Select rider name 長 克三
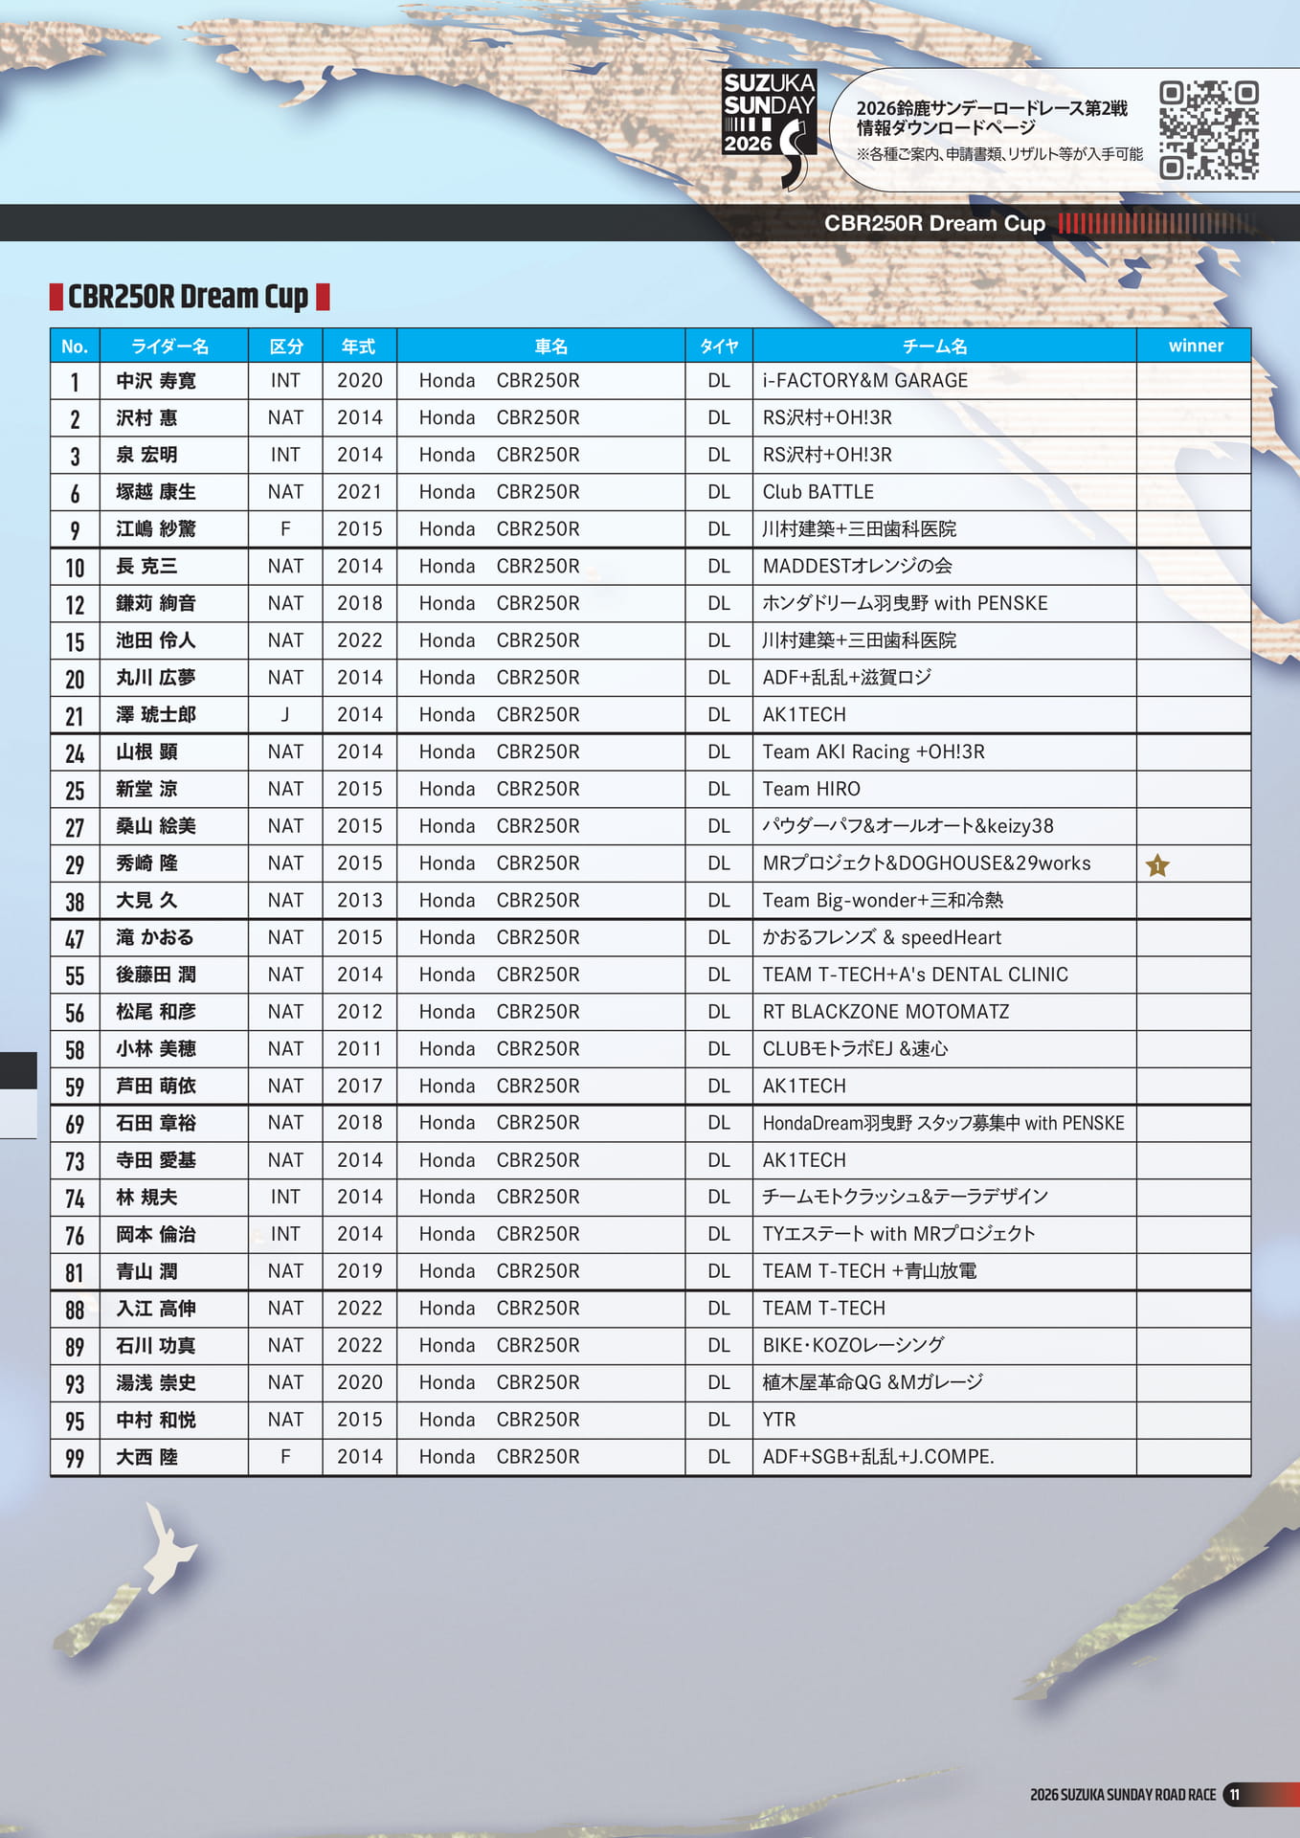 [146, 567]
